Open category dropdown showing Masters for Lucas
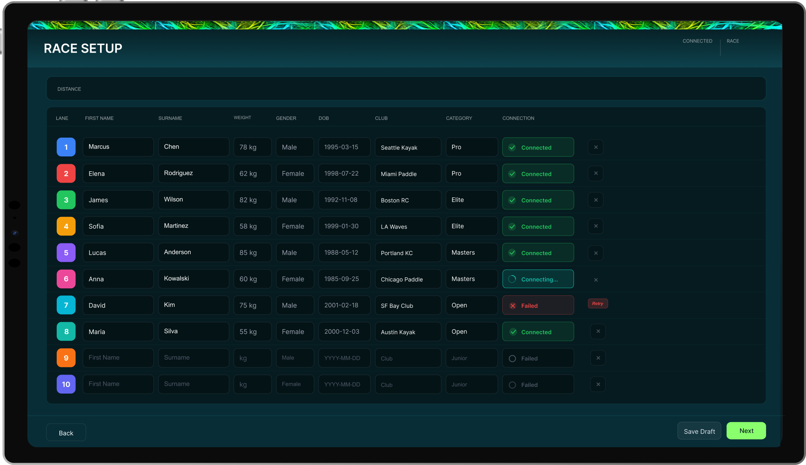 [472, 252]
